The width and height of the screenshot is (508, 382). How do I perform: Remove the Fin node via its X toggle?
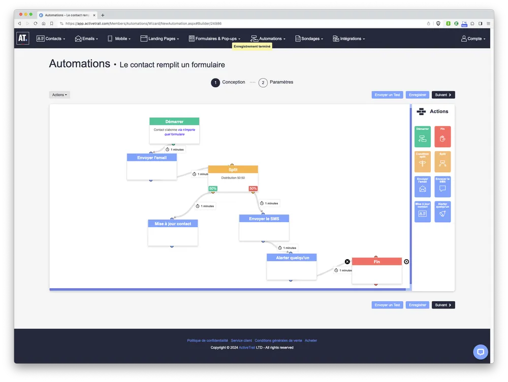[x=347, y=261]
